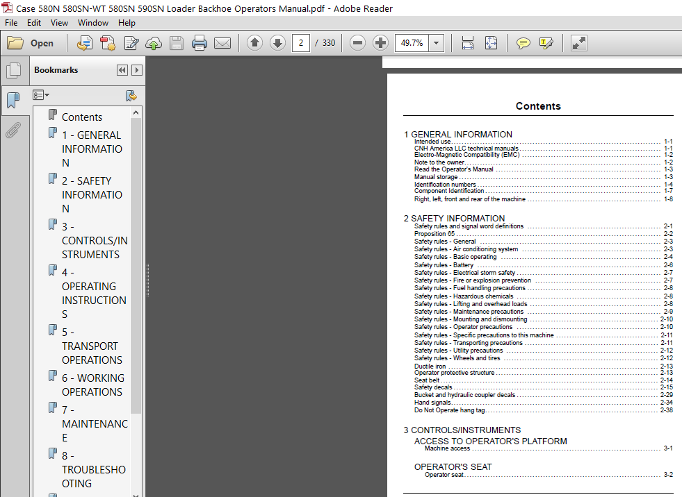Open bookmark 6 - WORKING OPERATIONS
Screen dimensions: 682x497
[x=93, y=385]
